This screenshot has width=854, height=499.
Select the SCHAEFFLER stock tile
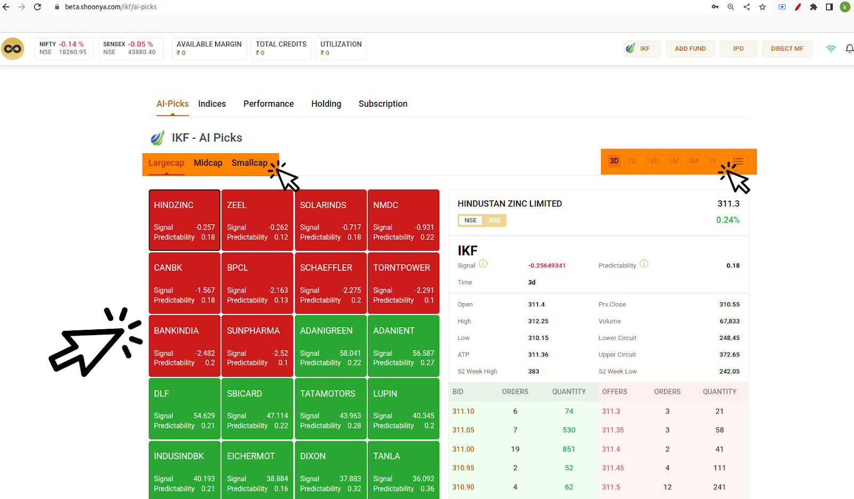pyautogui.click(x=330, y=283)
